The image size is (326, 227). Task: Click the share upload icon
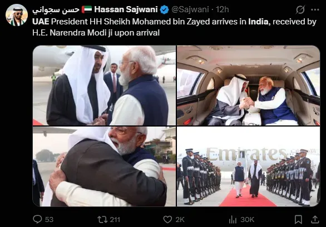(x=315, y=219)
